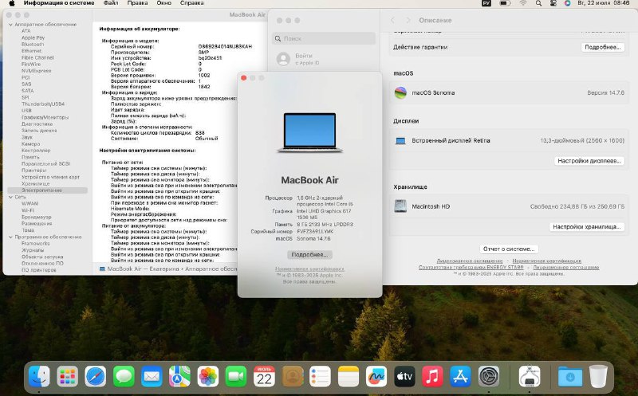The width and height of the screenshot is (638, 396).
Task: Collapse the Аппаратное обеспечение tree section
Action: tap(10, 25)
